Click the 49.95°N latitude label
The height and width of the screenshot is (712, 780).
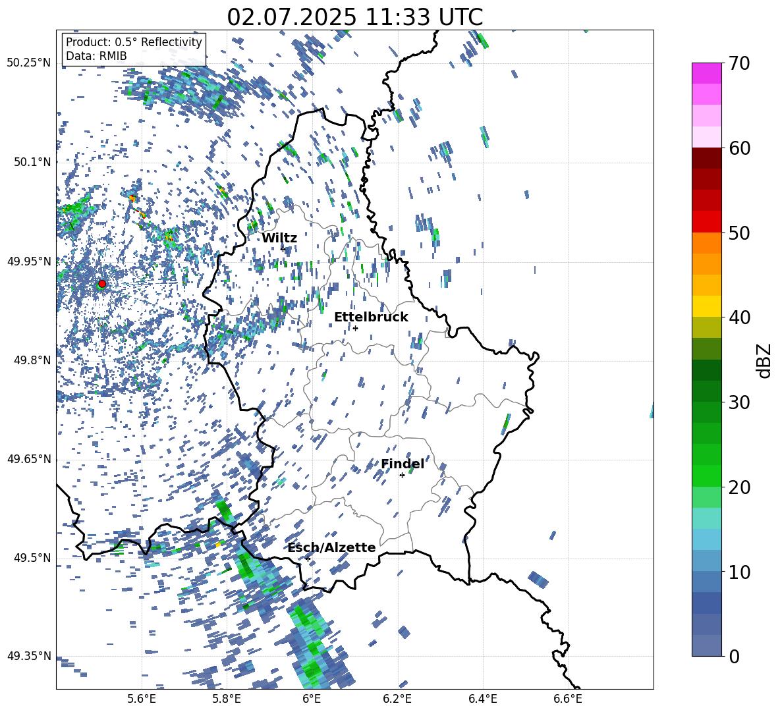pos(29,261)
